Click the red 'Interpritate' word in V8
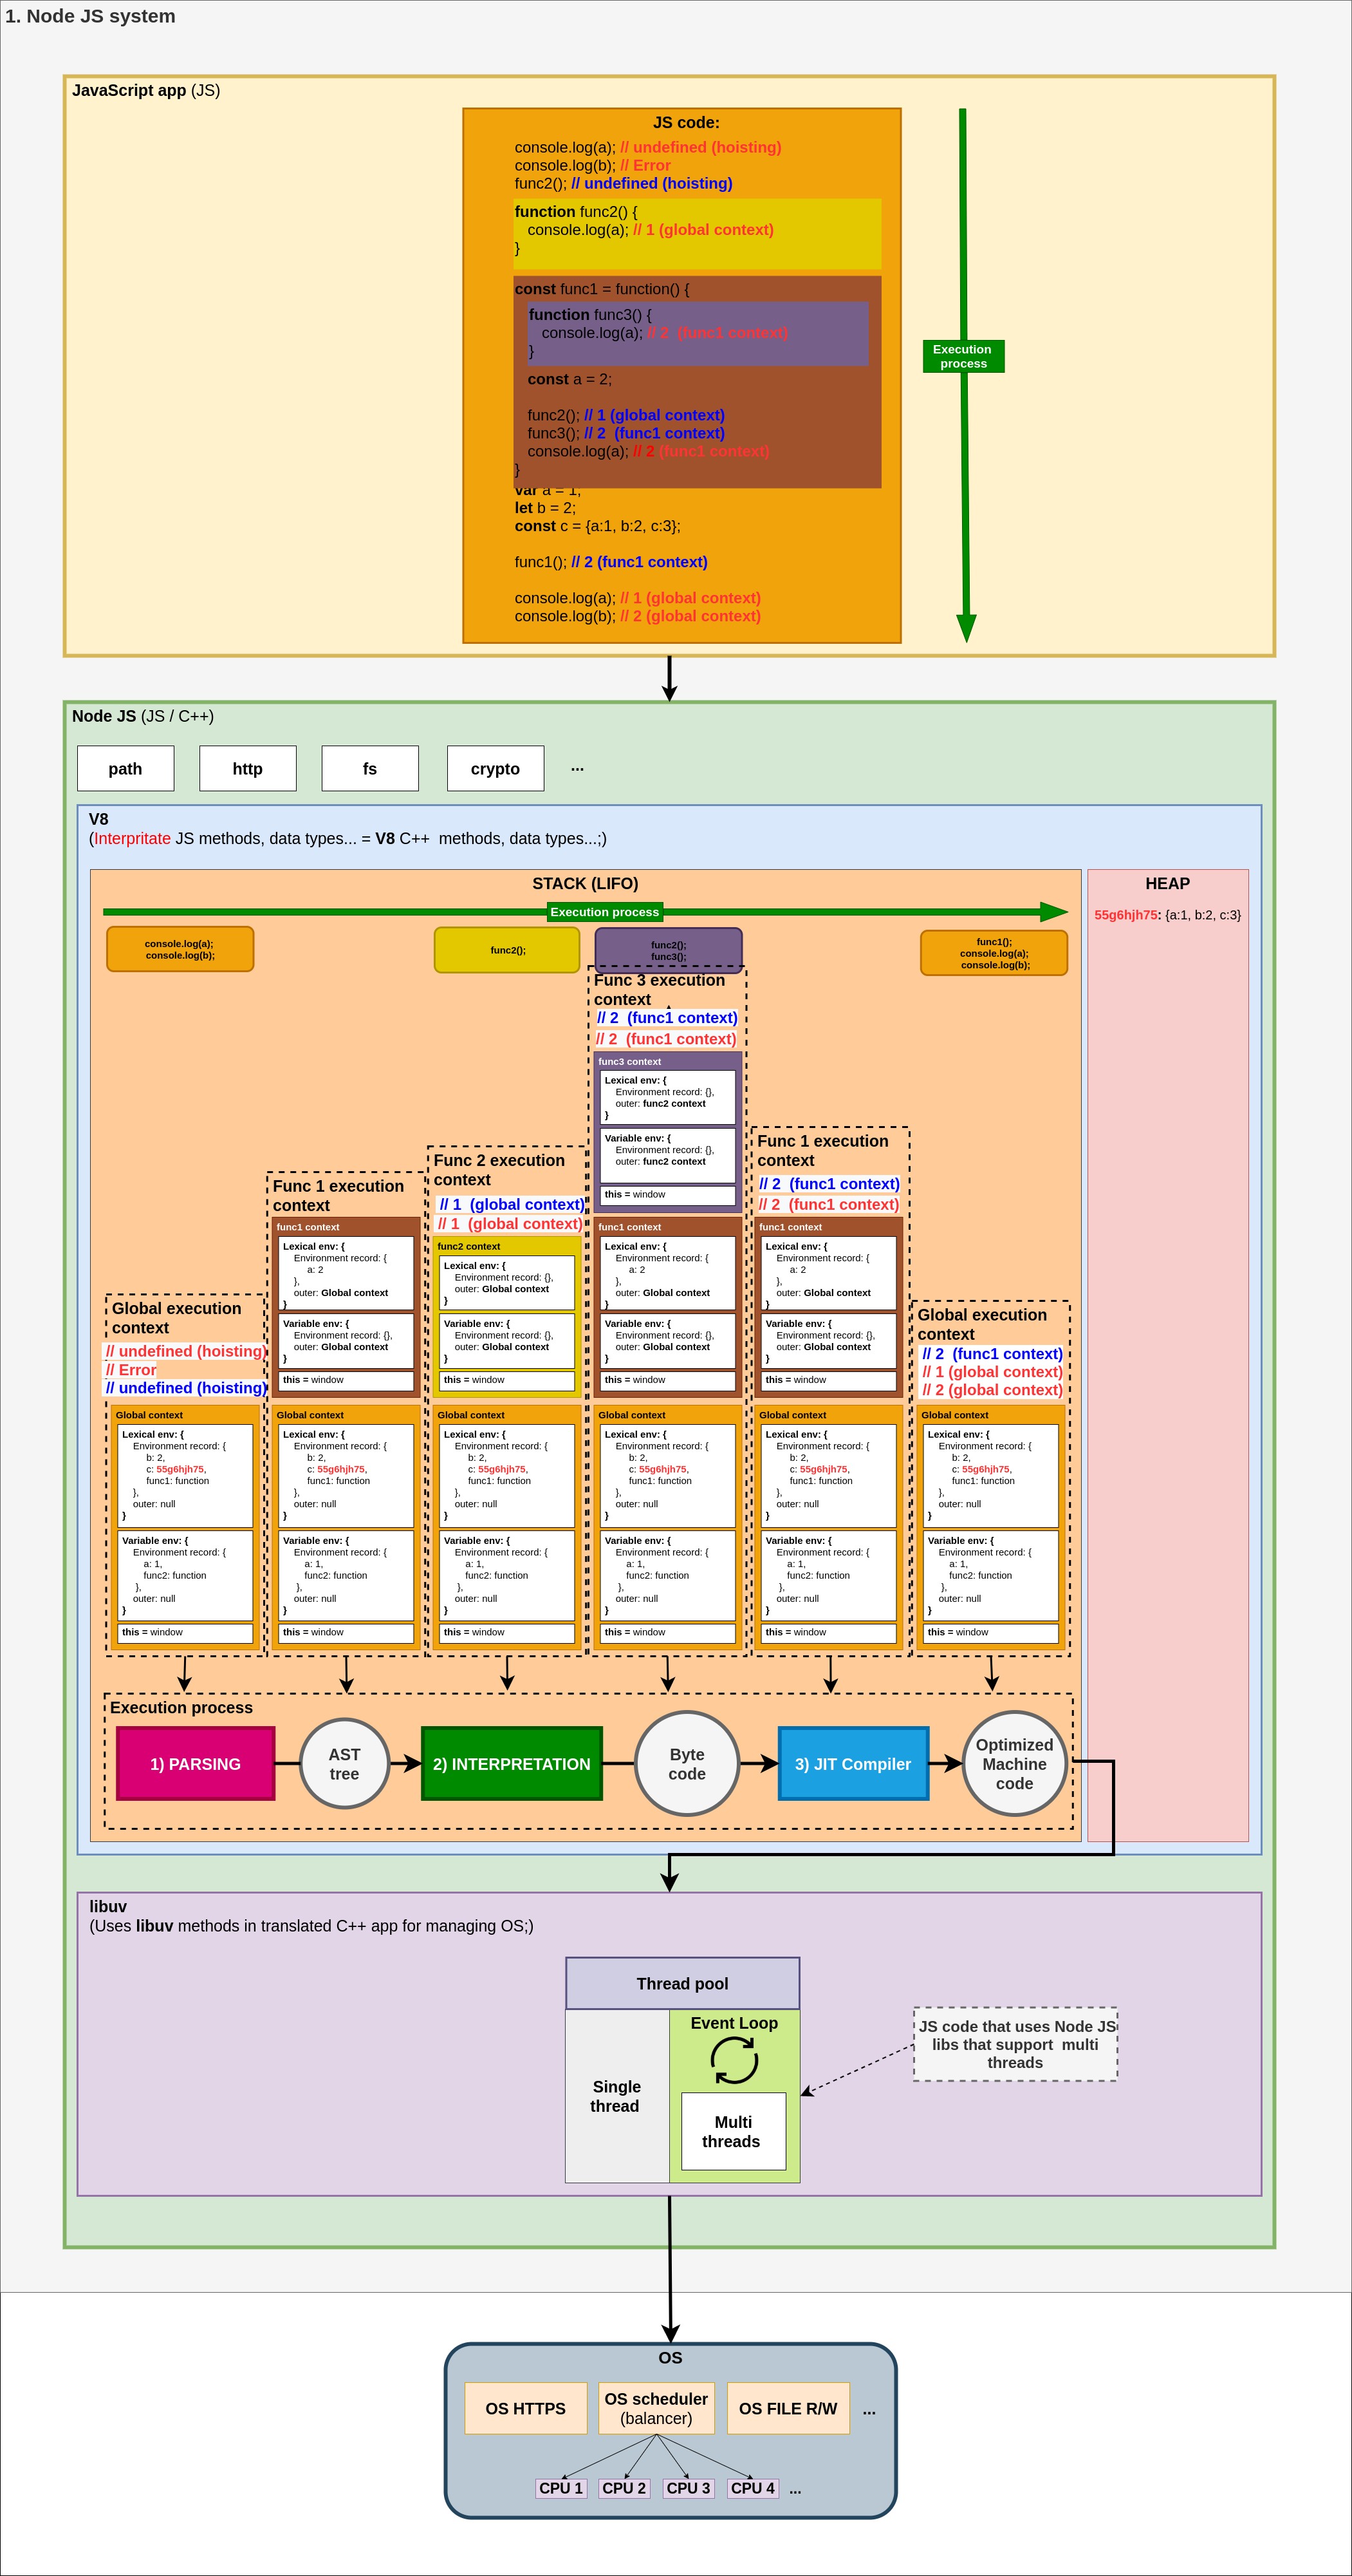Screen dimensions: 1352x2576 tap(132, 838)
